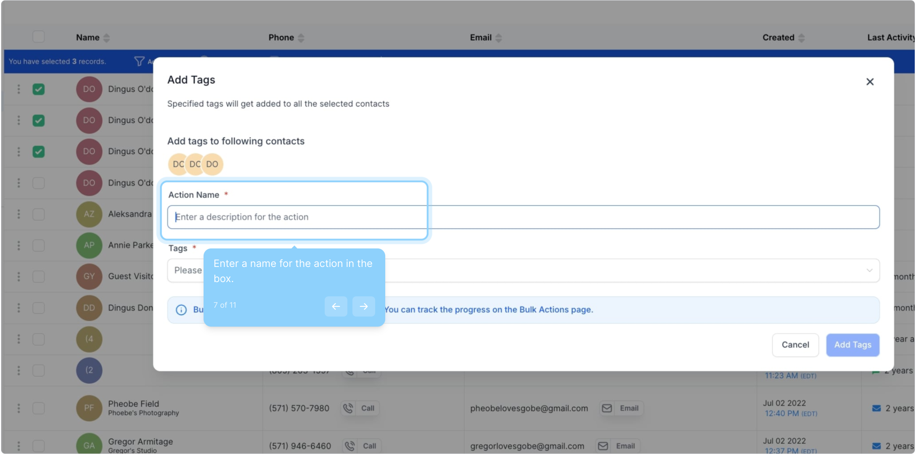Screen dimensions: 916x454
Task: Sort by Phone column header
Action: 301,38
